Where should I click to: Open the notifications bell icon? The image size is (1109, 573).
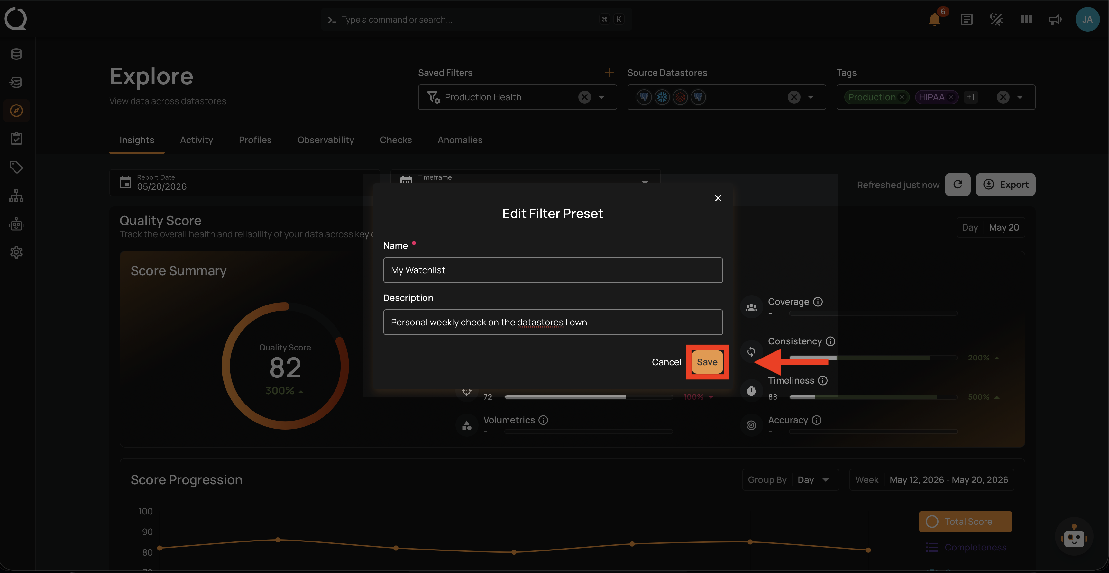coord(934,19)
